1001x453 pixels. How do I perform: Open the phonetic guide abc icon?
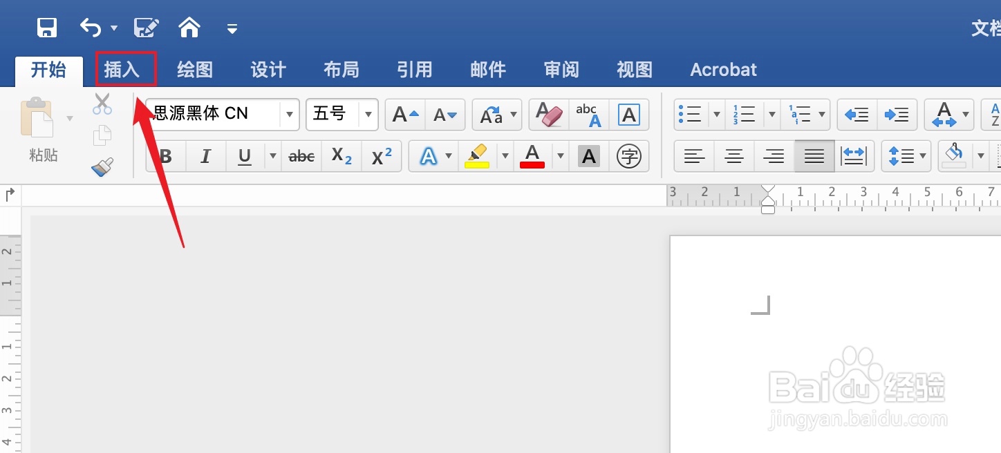point(589,115)
